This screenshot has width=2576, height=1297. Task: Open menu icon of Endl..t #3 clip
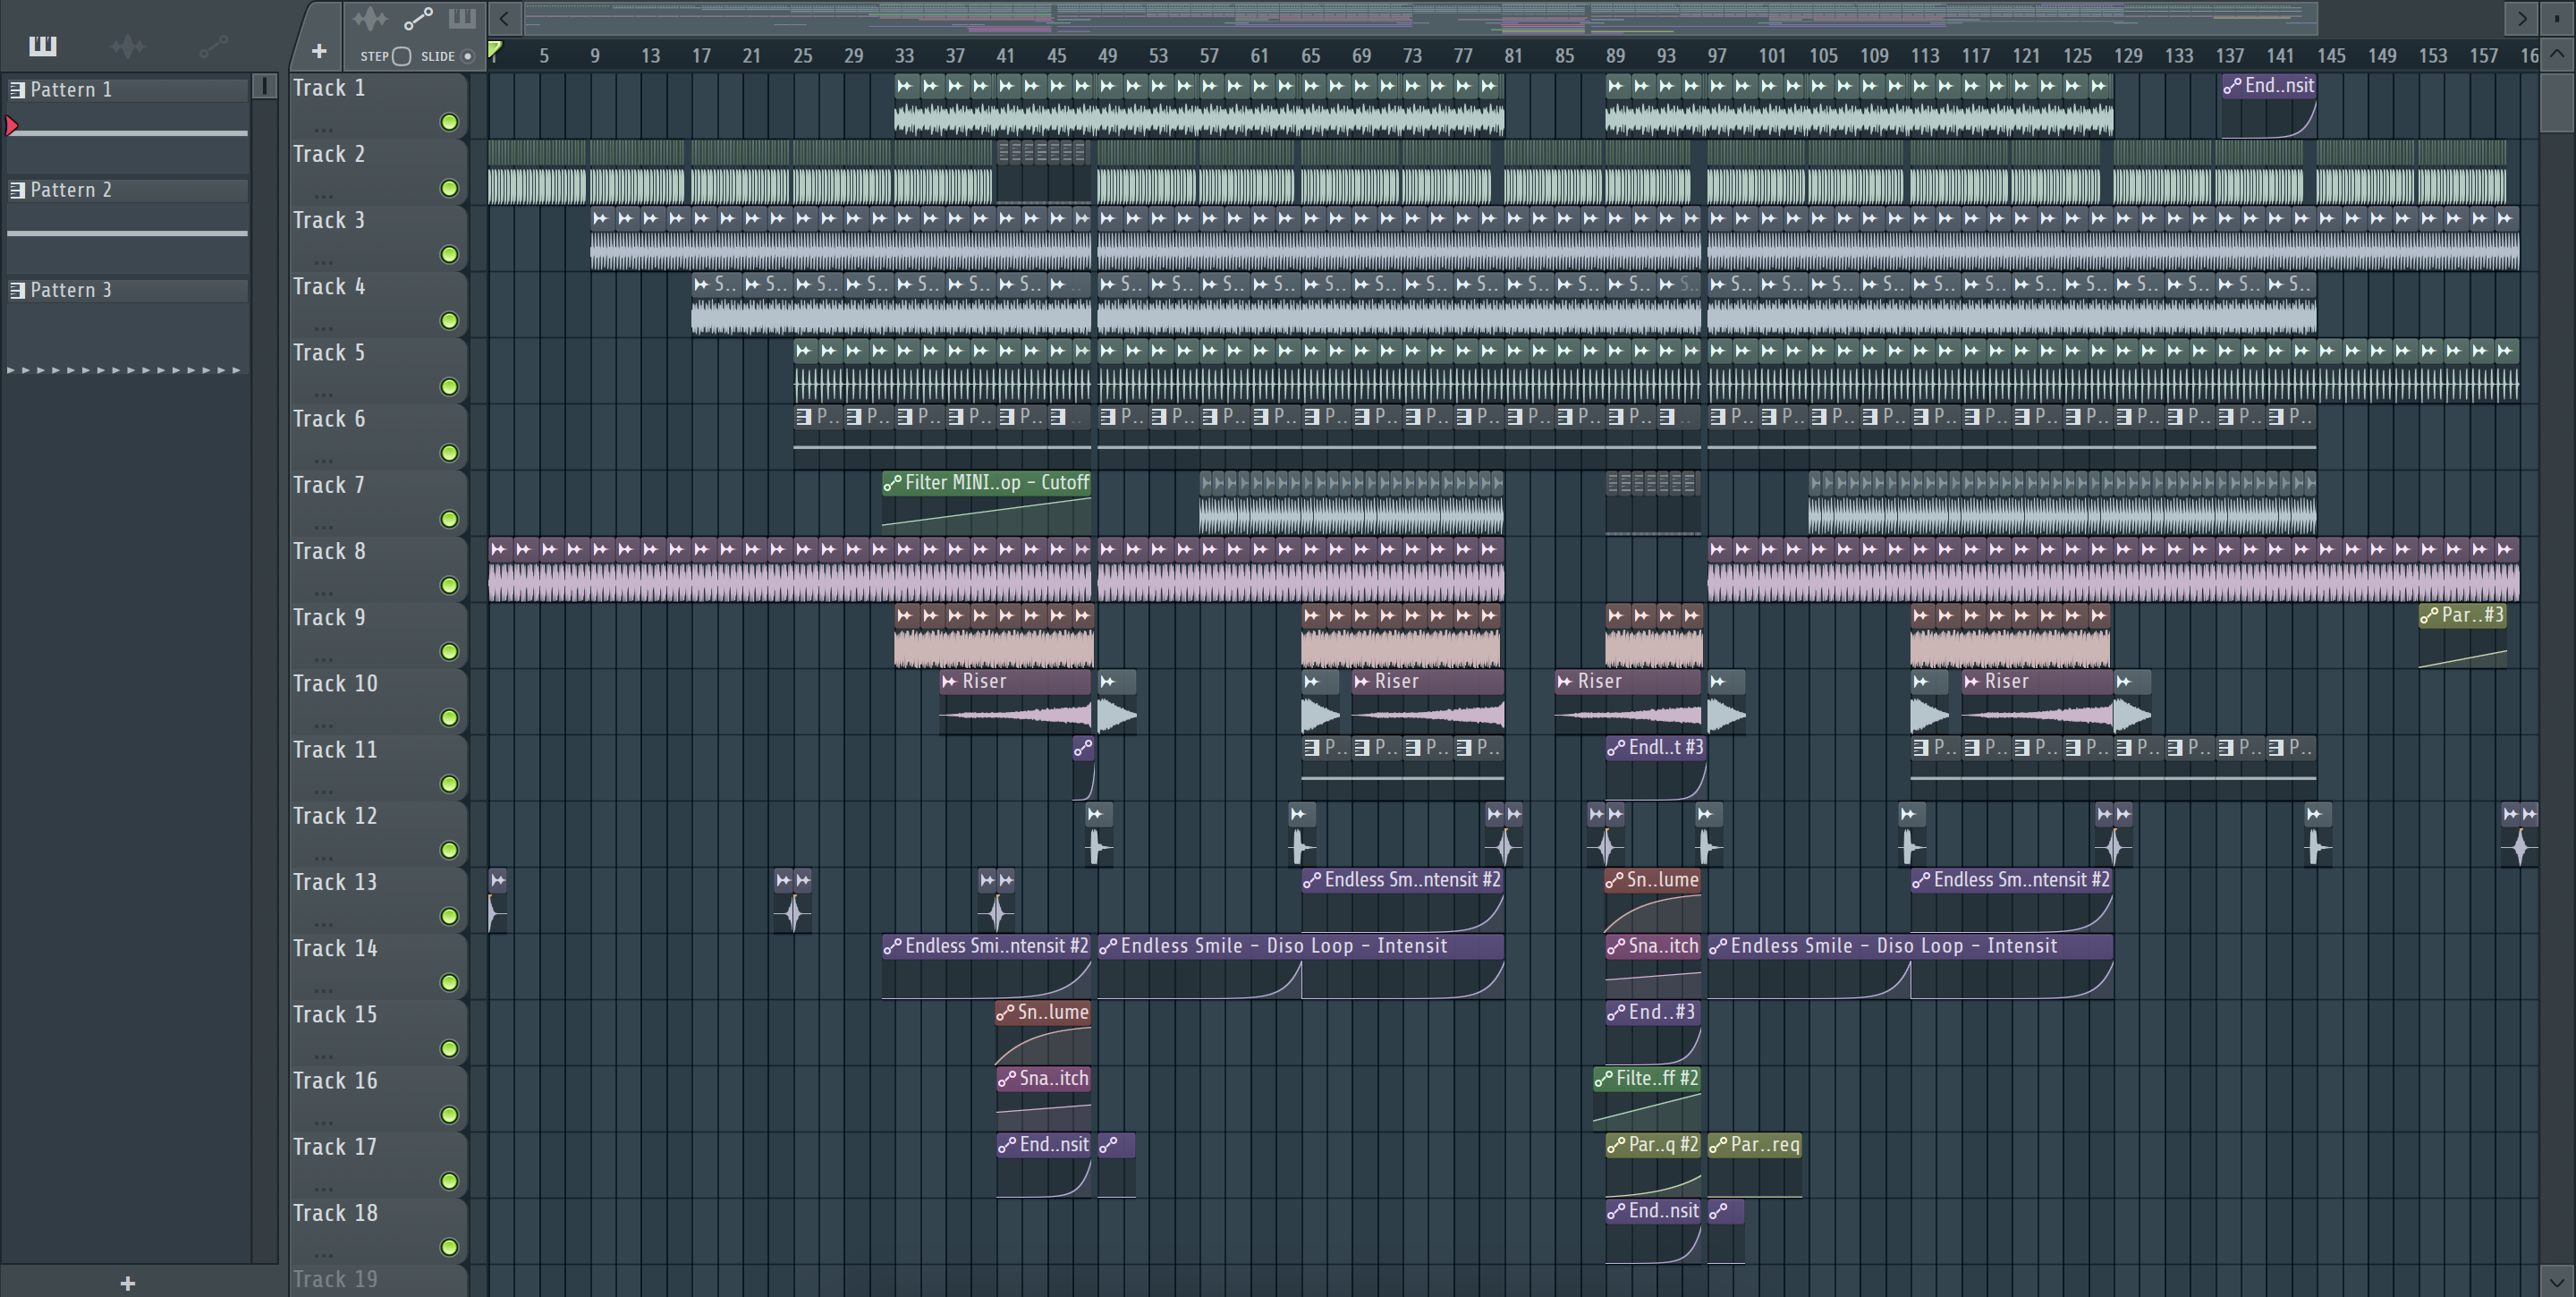[x=1616, y=747]
